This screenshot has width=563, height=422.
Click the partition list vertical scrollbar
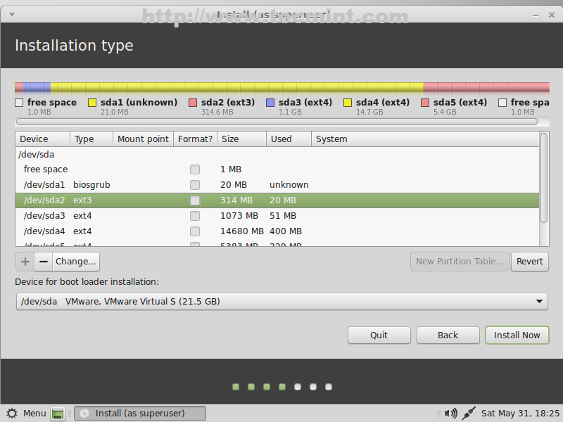(x=544, y=178)
